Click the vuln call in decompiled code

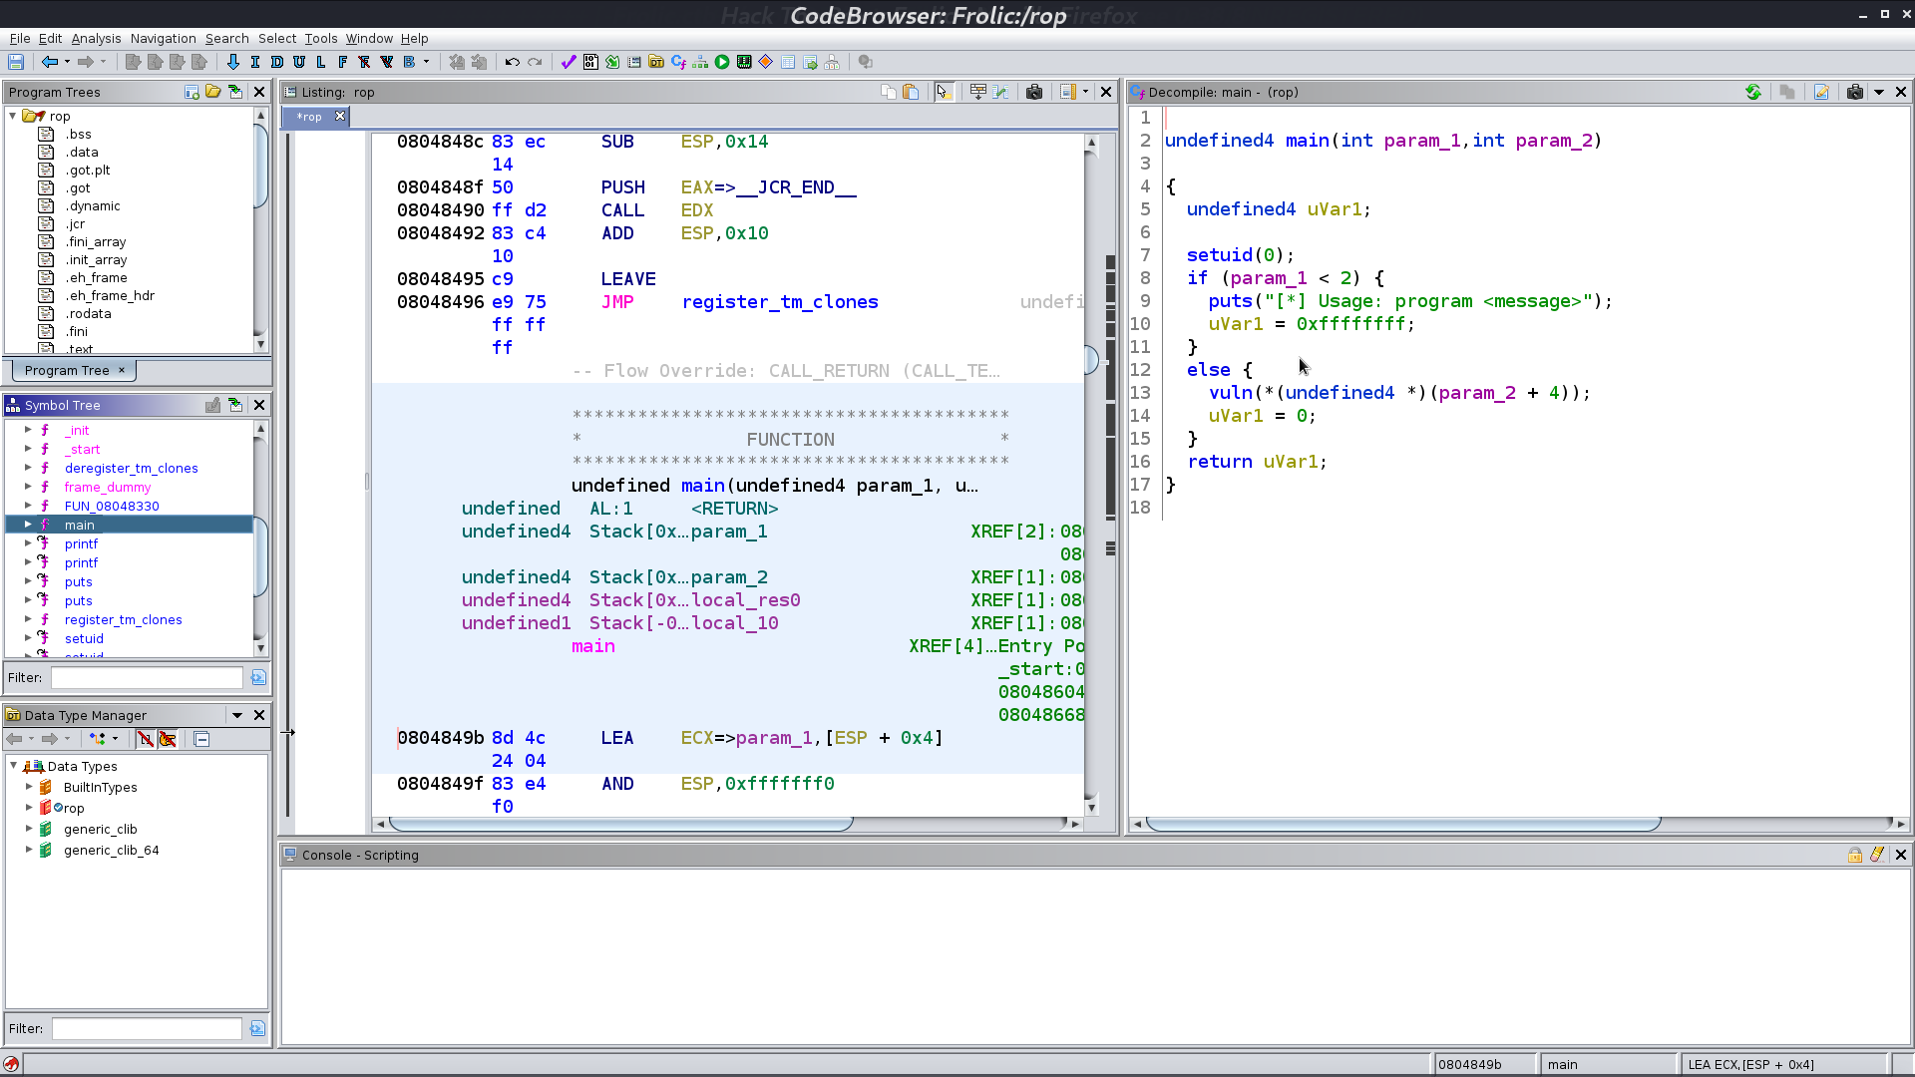point(1230,393)
